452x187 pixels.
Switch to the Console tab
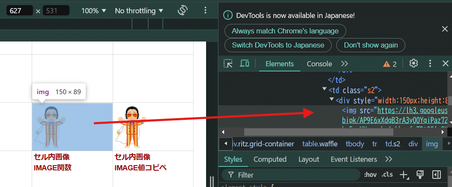click(319, 64)
